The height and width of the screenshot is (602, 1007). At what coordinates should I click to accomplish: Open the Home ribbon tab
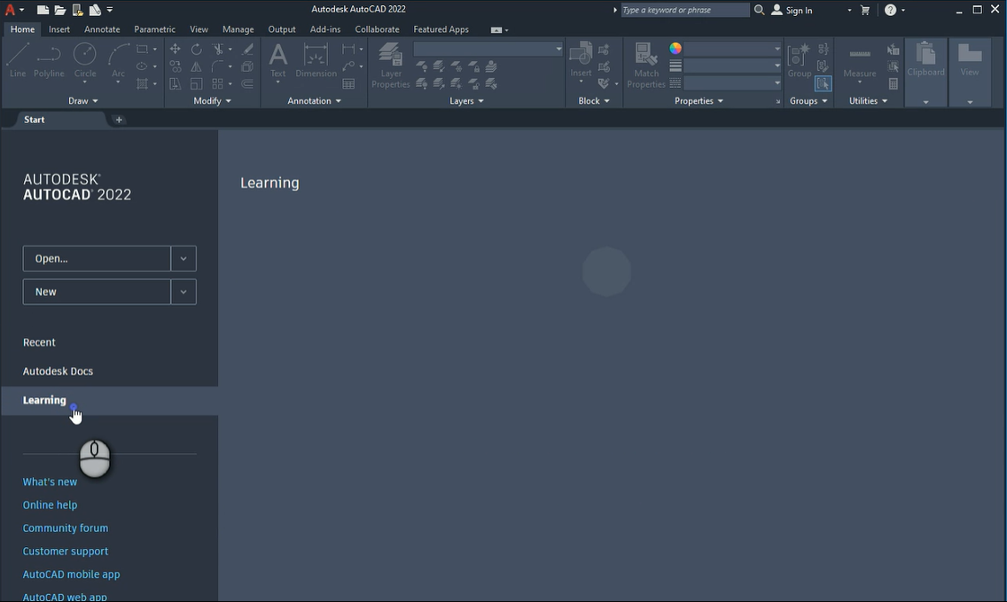tap(22, 29)
